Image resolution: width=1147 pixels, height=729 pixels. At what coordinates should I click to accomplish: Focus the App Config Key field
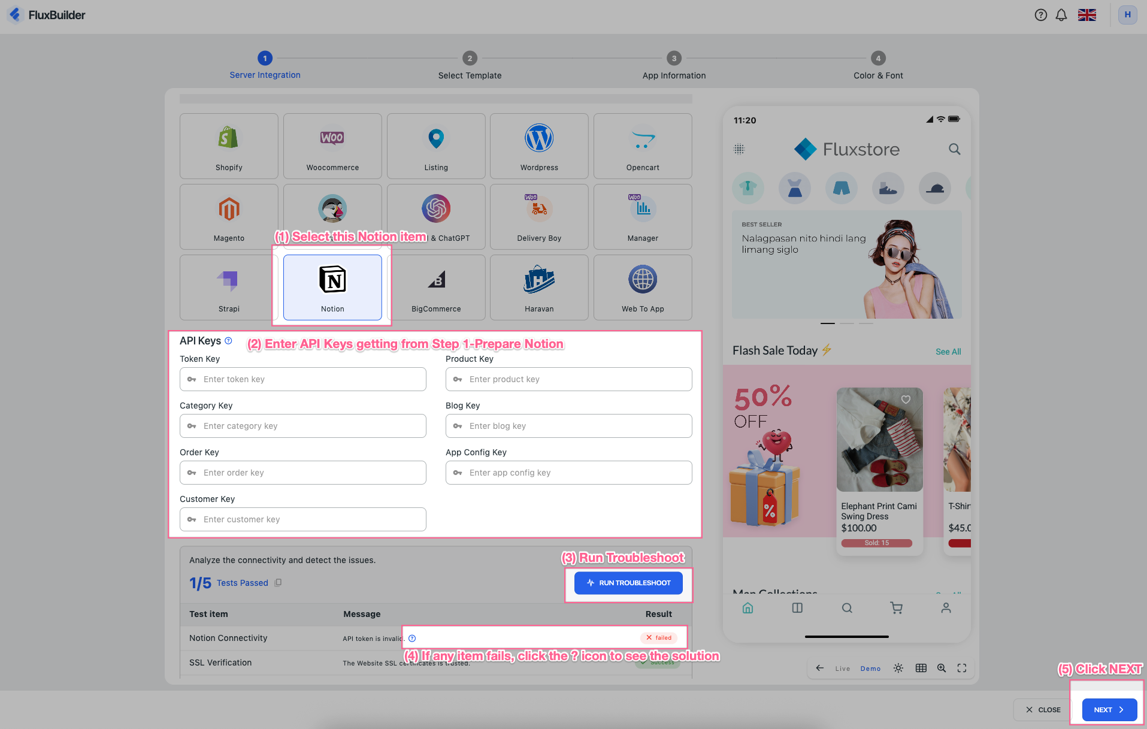click(x=569, y=473)
